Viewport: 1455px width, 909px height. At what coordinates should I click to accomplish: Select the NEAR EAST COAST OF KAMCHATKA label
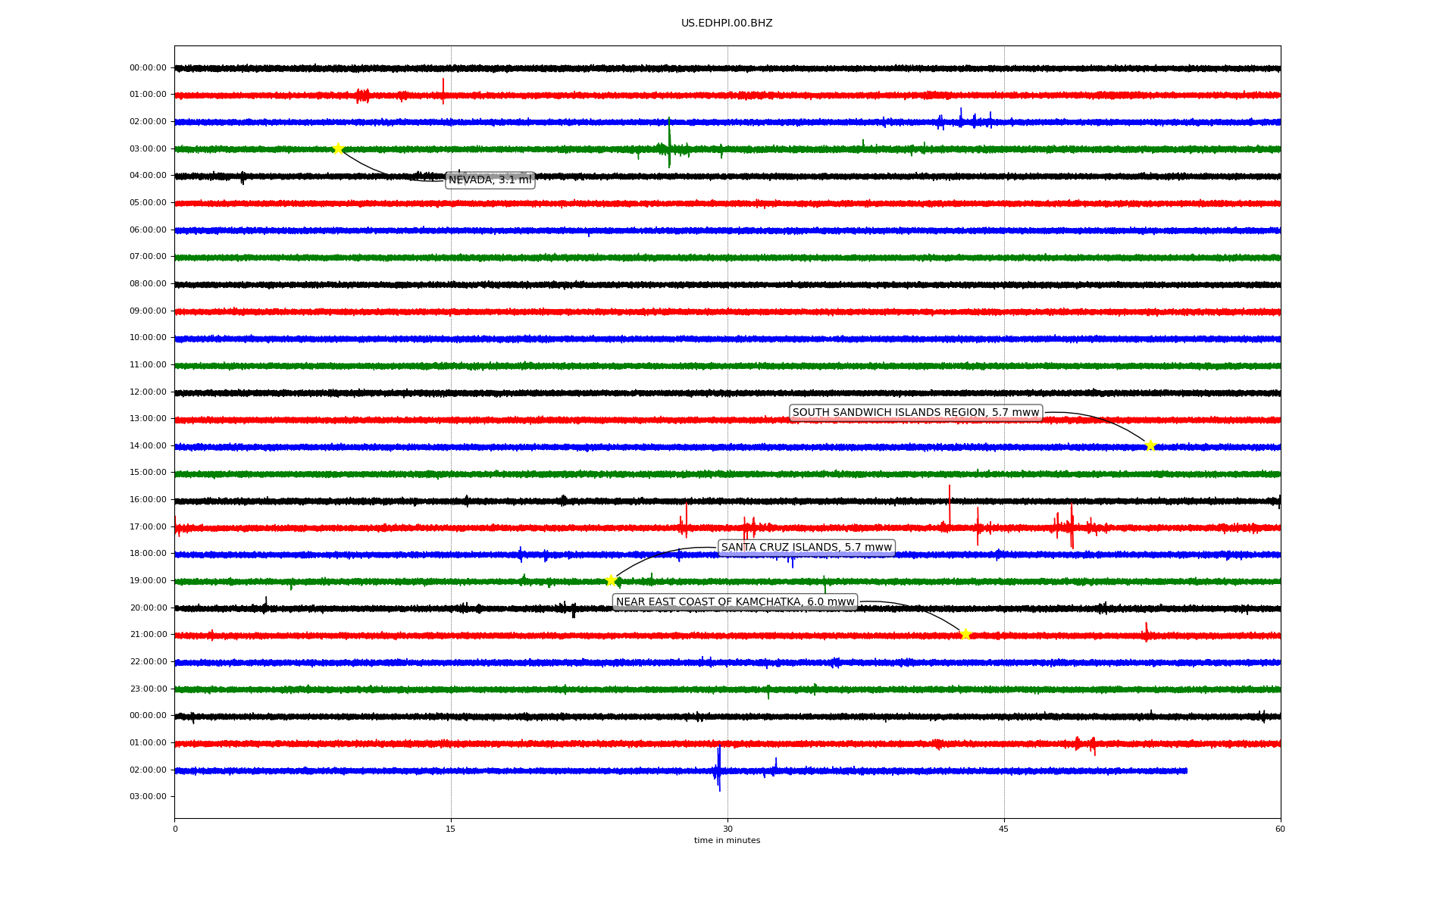tap(734, 602)
